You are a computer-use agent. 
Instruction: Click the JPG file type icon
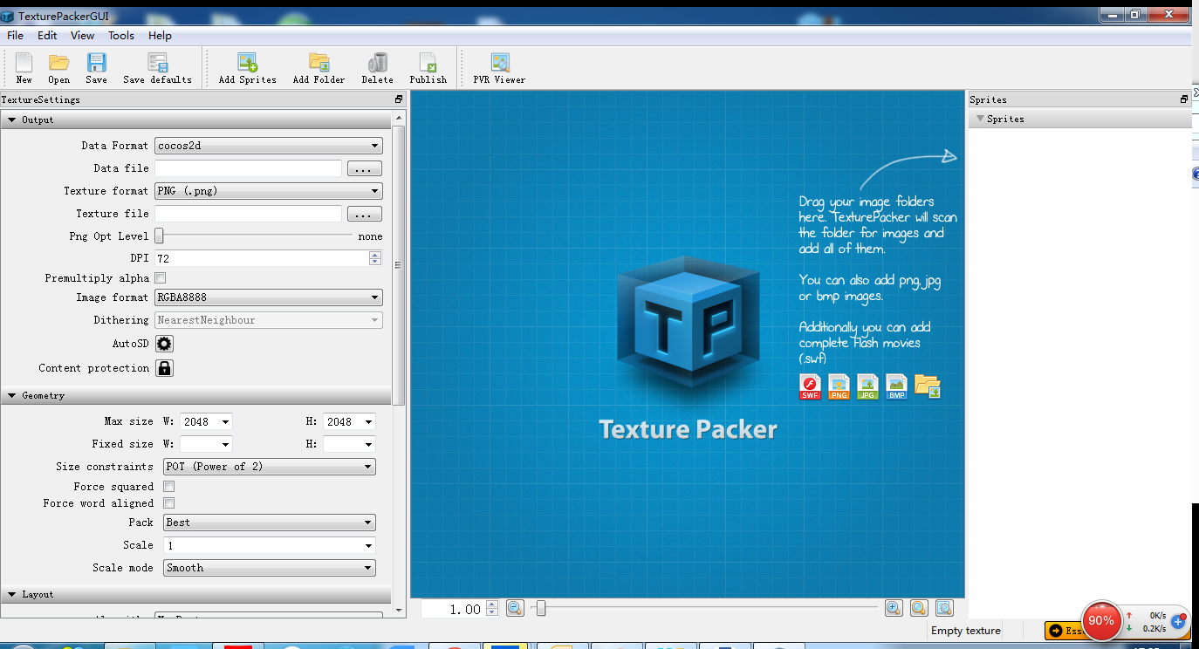tap(867, 386)
